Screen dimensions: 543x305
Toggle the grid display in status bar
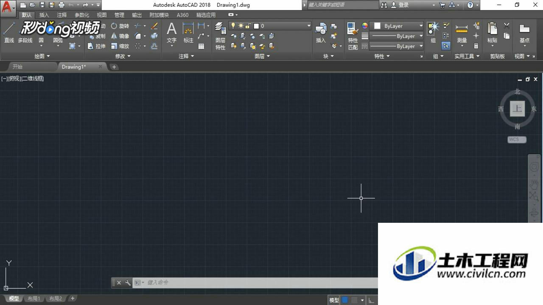point(345,300)
